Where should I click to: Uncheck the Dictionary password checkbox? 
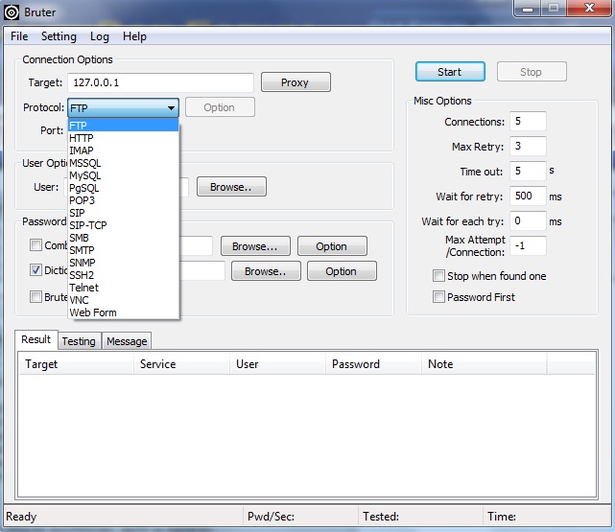coord(36,271)
